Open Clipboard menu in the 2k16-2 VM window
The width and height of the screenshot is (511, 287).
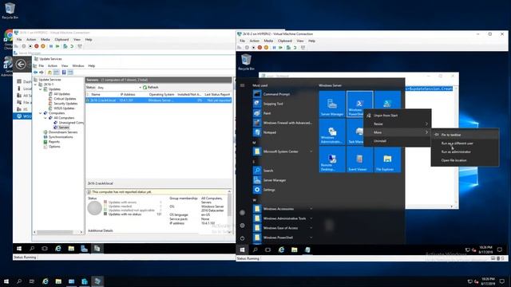(284, 41)
